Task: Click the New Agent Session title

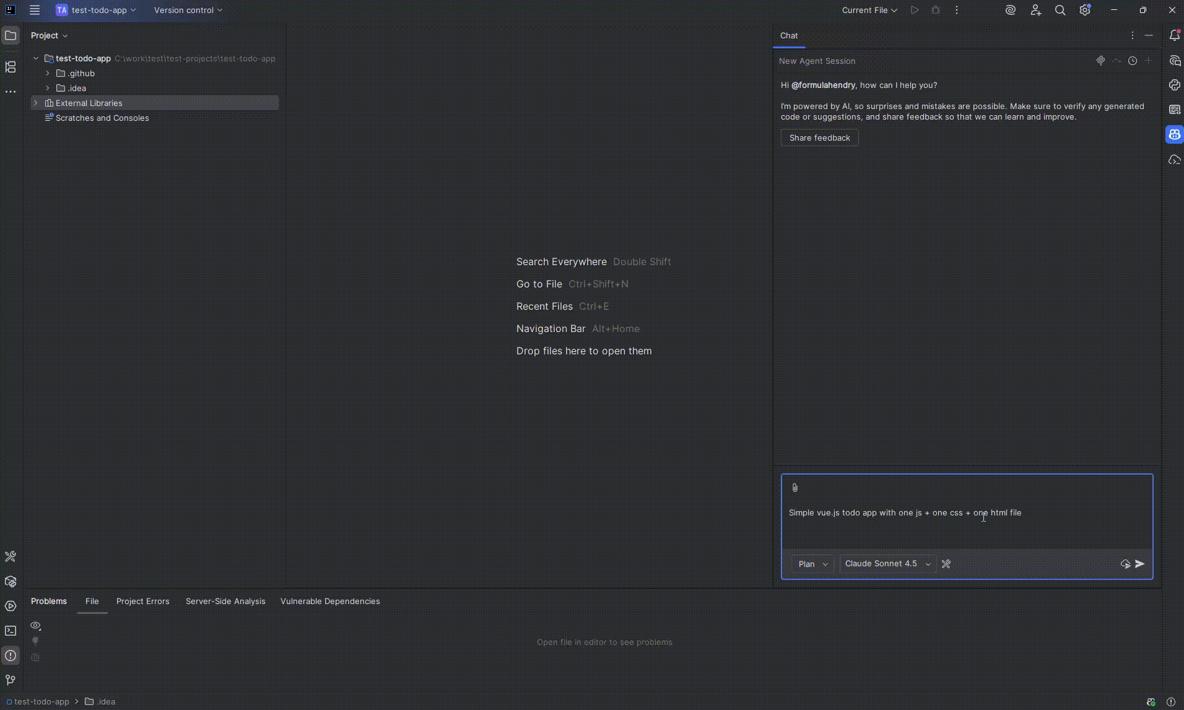Action: (817, 61)
